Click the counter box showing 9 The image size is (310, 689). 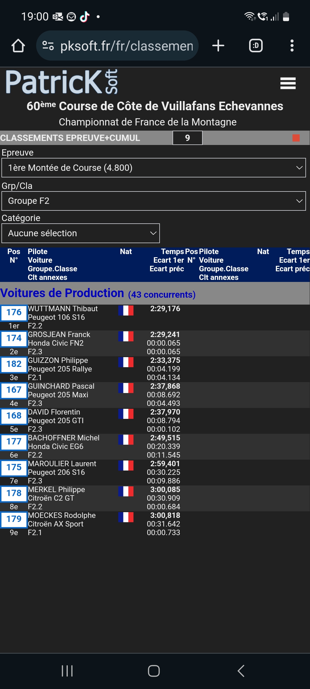tap(187, 138)
